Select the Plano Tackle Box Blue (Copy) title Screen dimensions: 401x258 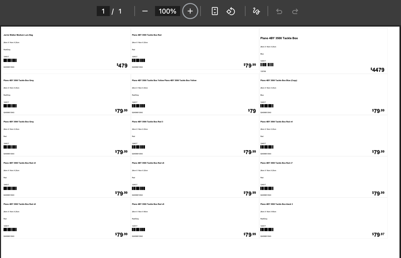[x=279, y=80]
